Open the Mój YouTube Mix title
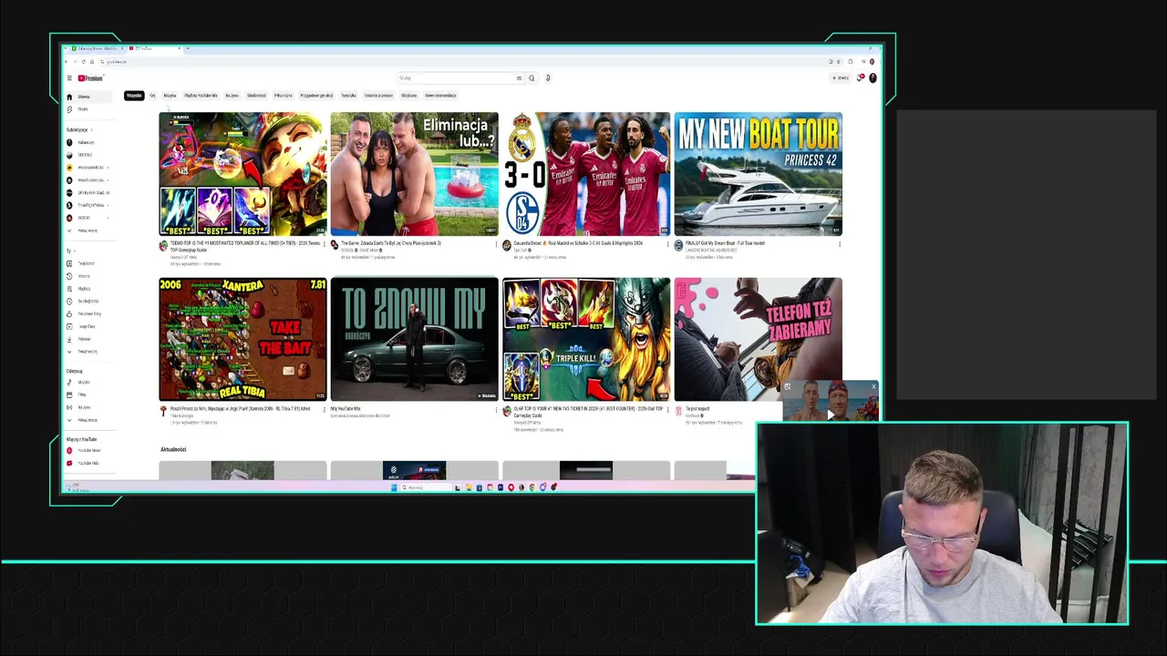Screen dimensions: 1167x656 coord(346,409)
